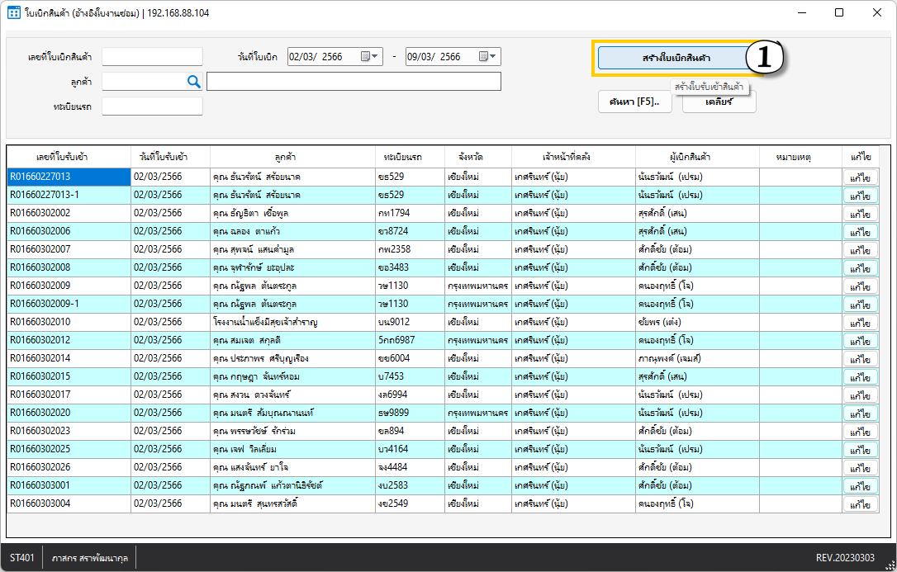Edit row R01660302010 with แก้ไข button

point(860,323)
